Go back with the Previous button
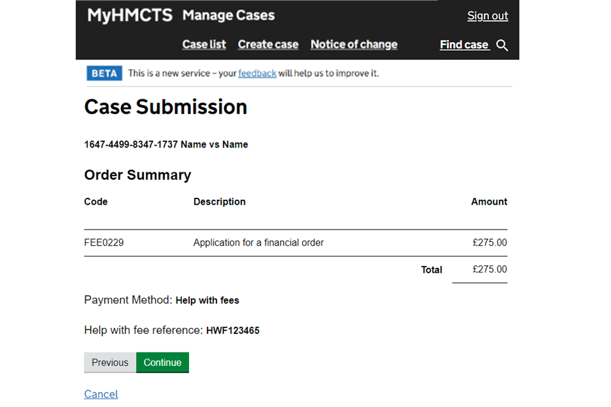Image resolution: width=611 pixels, height=407 pixels. (109, 362)
